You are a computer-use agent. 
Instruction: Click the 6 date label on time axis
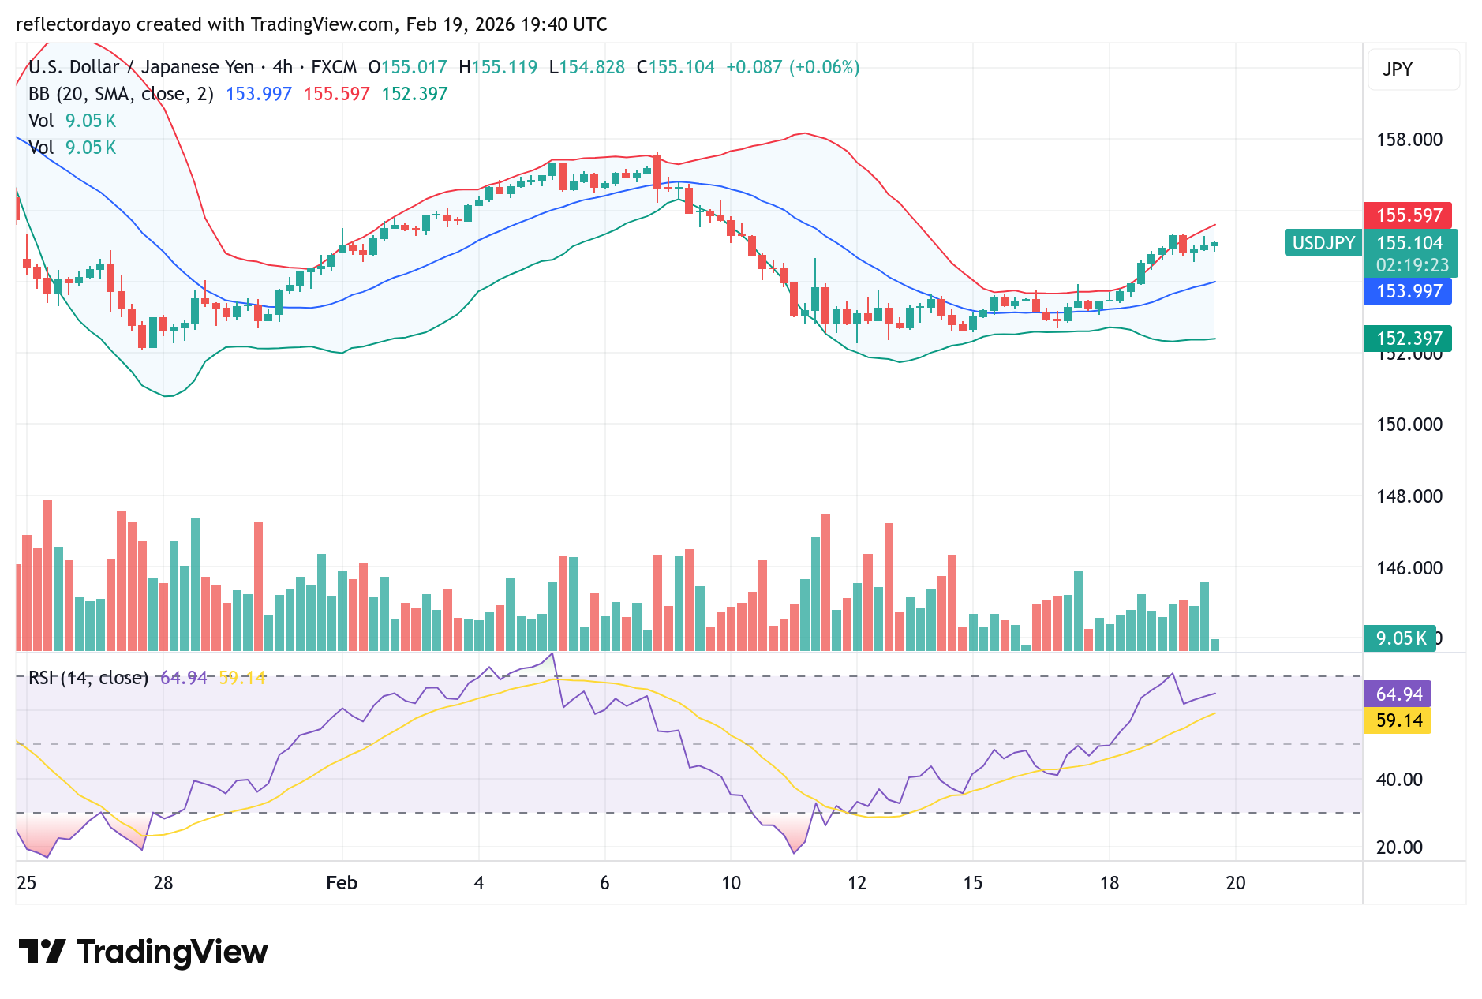point(604,883)
